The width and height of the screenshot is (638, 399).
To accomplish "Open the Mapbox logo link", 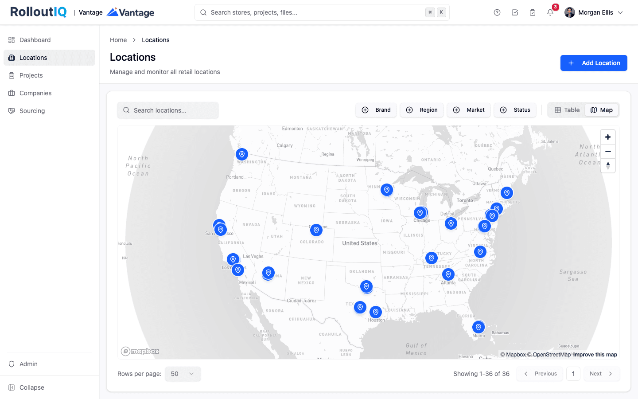I will pyautogui.click(x=140, y=351).
